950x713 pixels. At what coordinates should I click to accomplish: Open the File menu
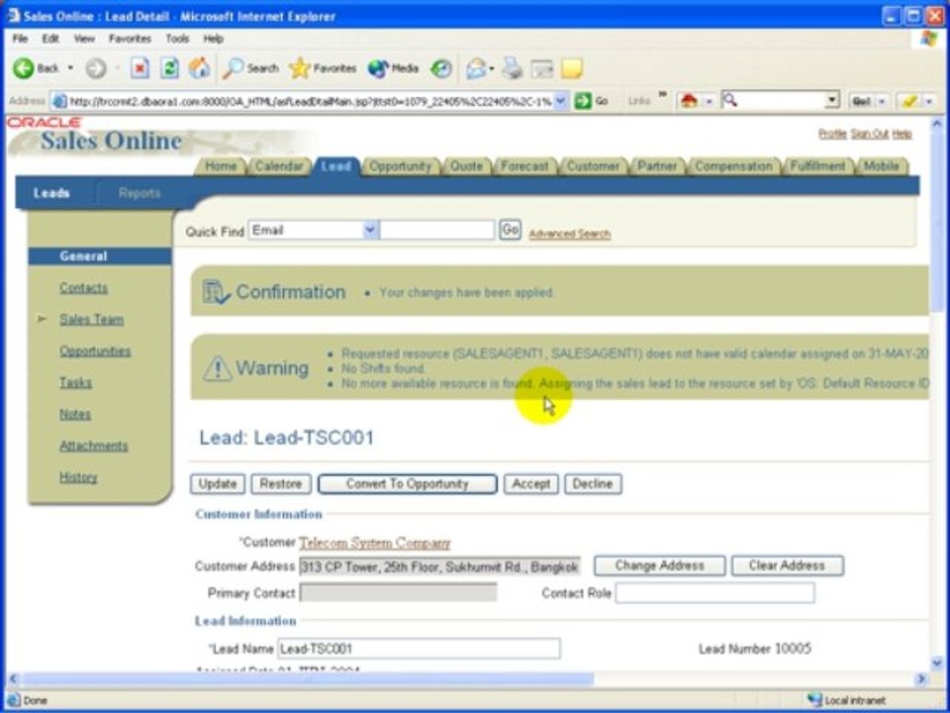[20, 39]
